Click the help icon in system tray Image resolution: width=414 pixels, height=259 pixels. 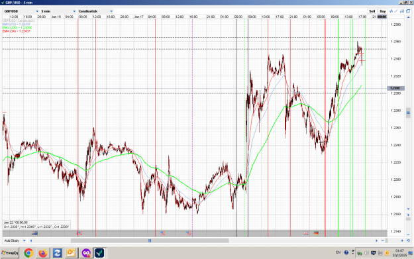(x=346, y=252)
